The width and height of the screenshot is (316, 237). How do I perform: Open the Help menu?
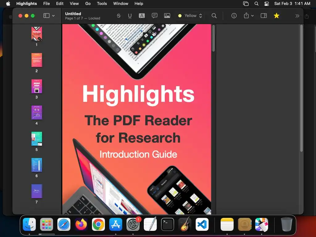(x=139, y=4)
